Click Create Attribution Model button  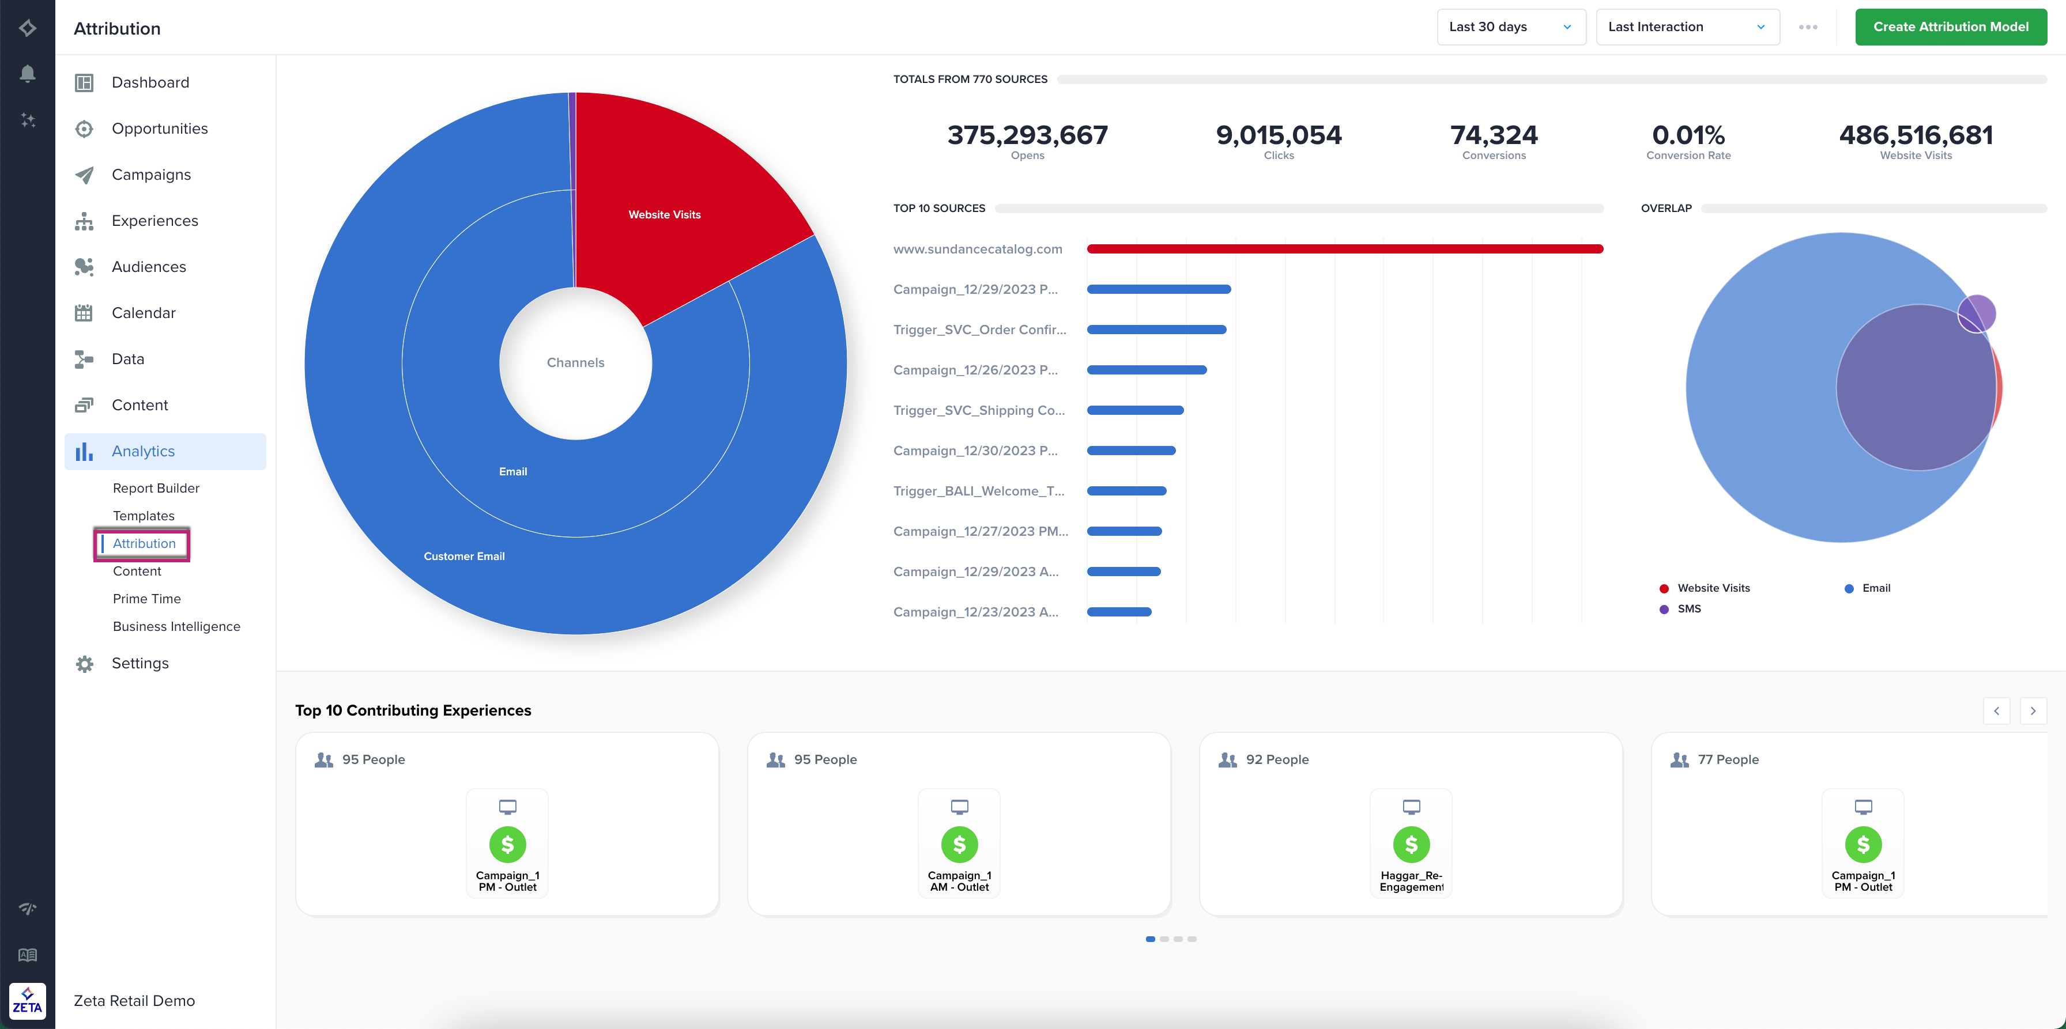pyautogui.click(x=1950, y=27)
